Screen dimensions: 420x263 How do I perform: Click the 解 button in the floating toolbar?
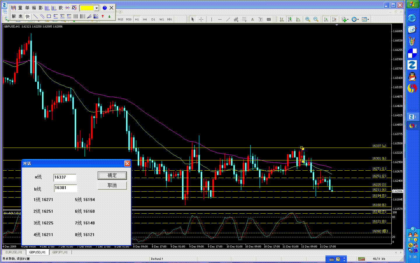[14, 16]
